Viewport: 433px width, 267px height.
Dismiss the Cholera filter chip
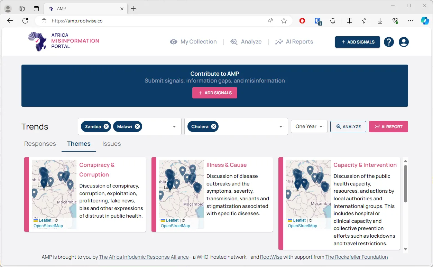pos(214,126)
